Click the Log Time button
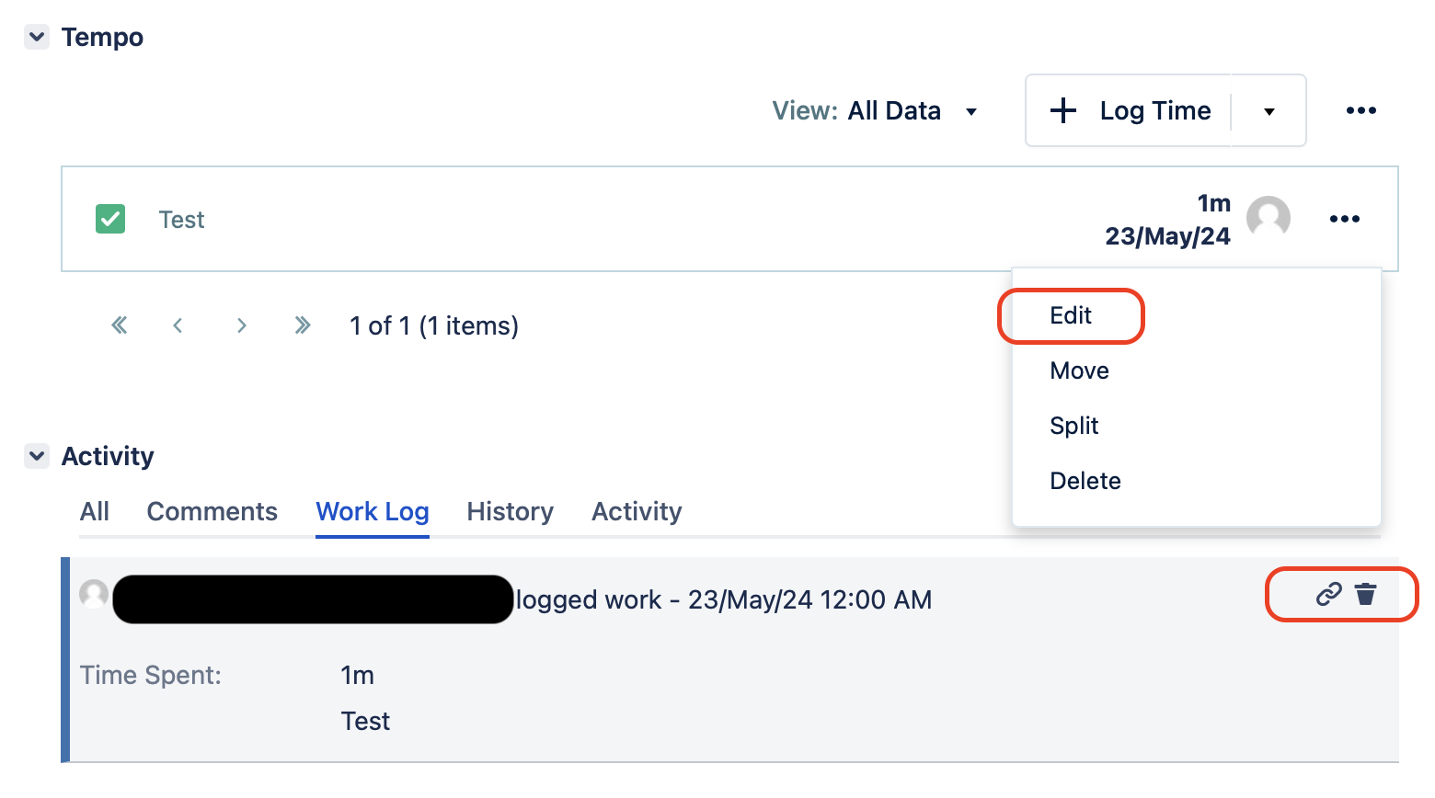Image resolution: width=1435 pixels, height=798 pixels. pos(1131,111)
